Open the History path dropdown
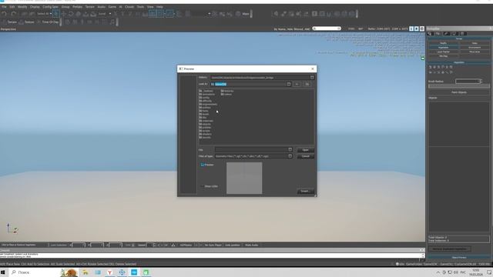The height and width of the screenshot is (277, 493). (312, 77)
